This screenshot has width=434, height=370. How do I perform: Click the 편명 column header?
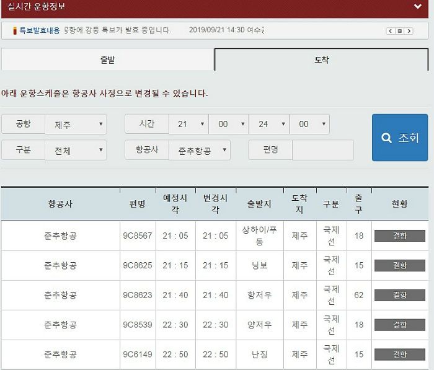(138, 204)
